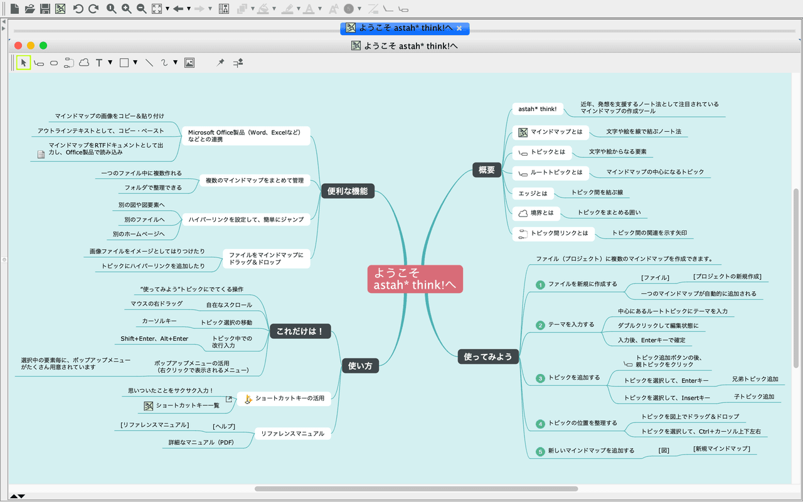Viewport: 803px width, 502px height.
Task: Select the cloud boundary tool
Action: coord(84,63)
